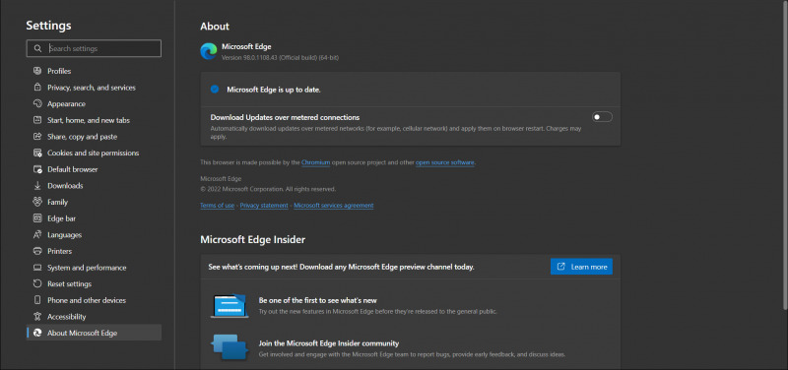Screen dimensions: 788x370
Task: Click the Downloads arrow icon
Action: pyautogui.click(x=37, y=186)
